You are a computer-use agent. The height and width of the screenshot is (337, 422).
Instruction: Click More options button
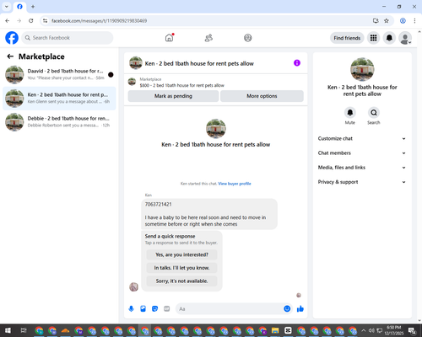(262, 96)
